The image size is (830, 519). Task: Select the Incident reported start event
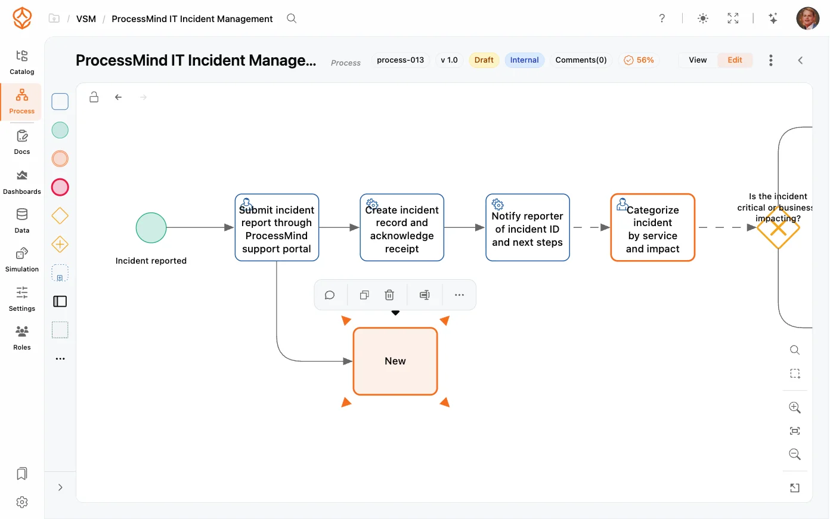coord(151,228)
